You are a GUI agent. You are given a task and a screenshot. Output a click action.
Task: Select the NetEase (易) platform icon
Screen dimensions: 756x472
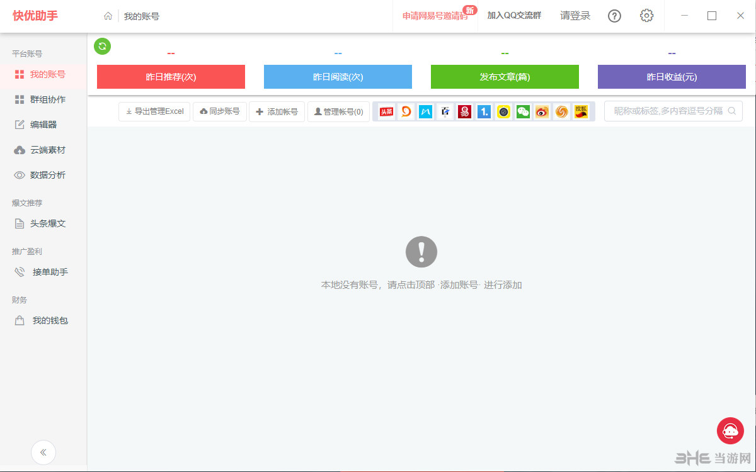coord(464,111)
